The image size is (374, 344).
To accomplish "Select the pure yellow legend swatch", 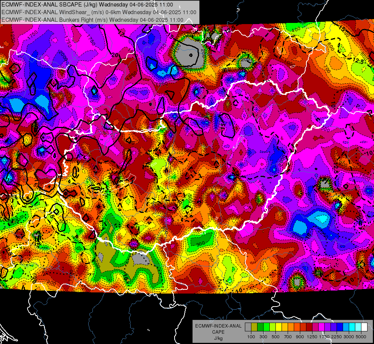I will [278, 327].
